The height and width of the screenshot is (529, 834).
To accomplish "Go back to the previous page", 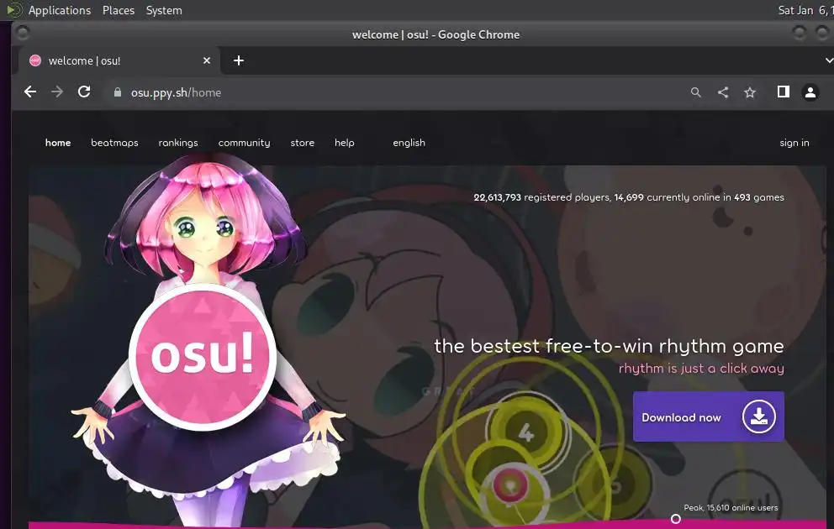I will (x=30, y=92).
